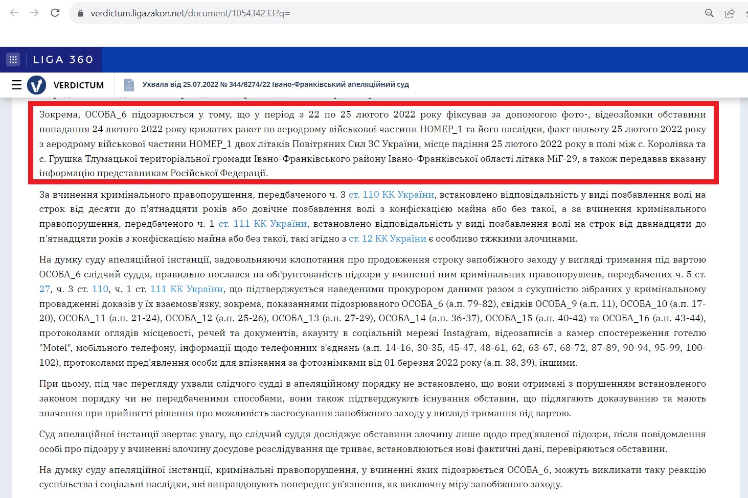Click the browser back arrow

(14, 13)
